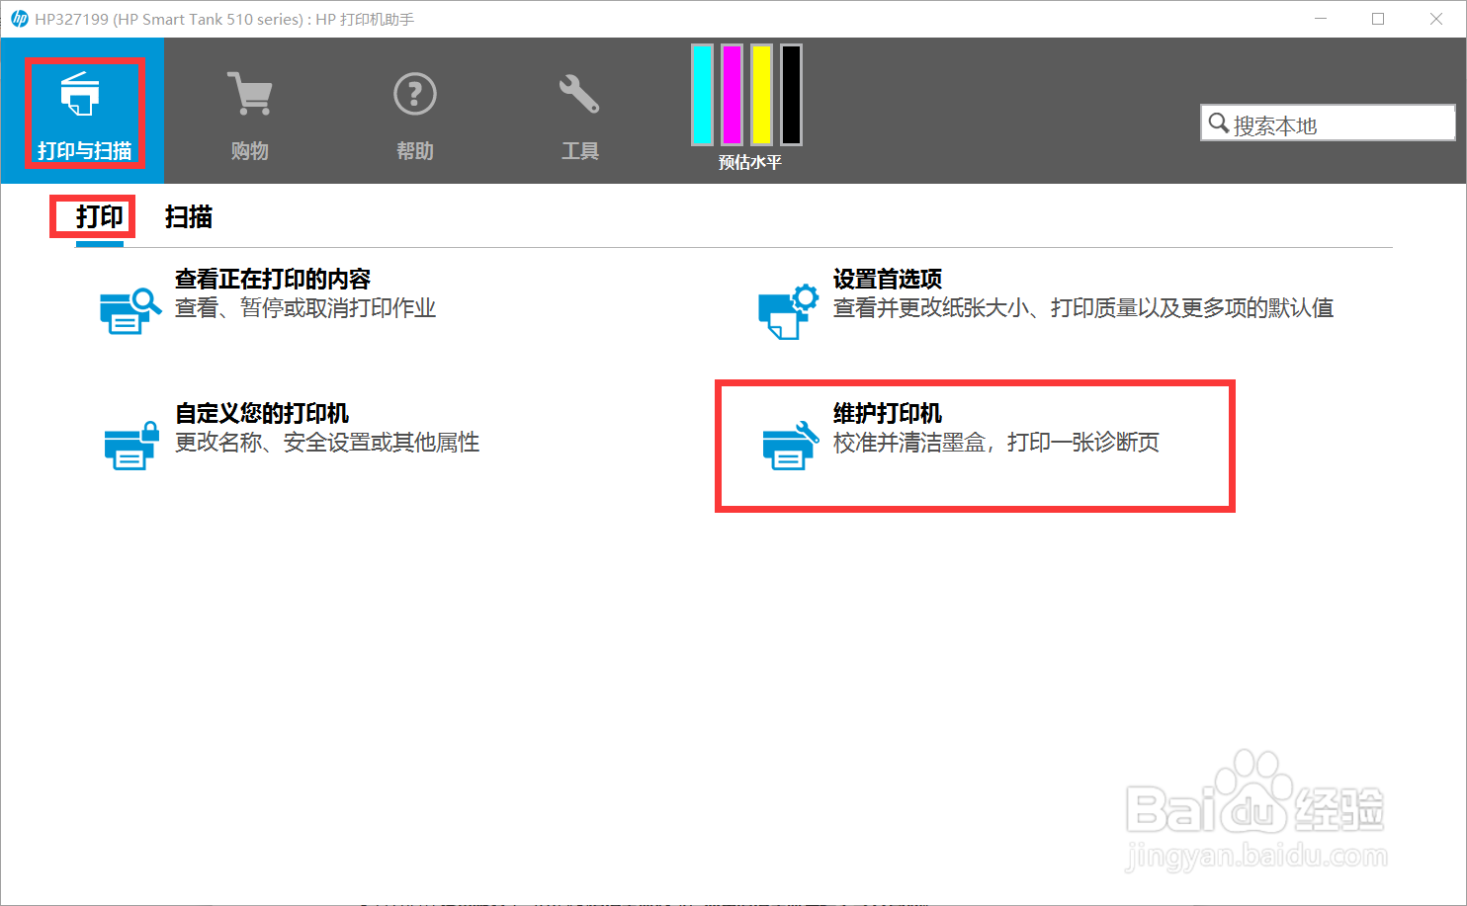The width and height of the screenshot is (1467, 906).
Task: Open the printer preferences gear icon
Action: [788, 310]
